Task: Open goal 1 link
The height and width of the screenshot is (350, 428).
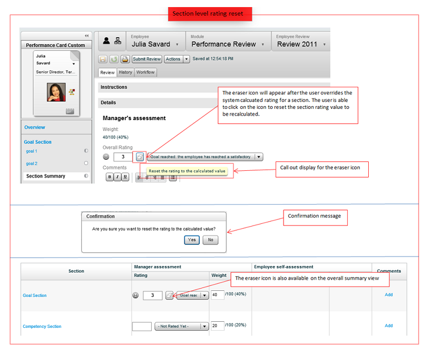Action: 32,151
